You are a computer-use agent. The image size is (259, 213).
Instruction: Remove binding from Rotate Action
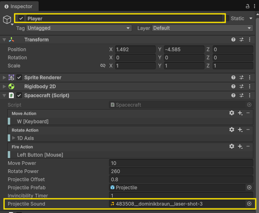[x=248, y=130]
